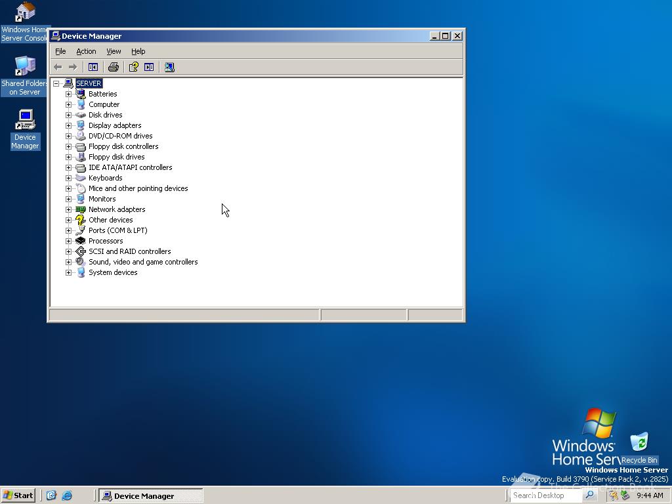The image size is (672, 504).
Task: Click the Device Manager taskbar button
Action: click(151, 496)
